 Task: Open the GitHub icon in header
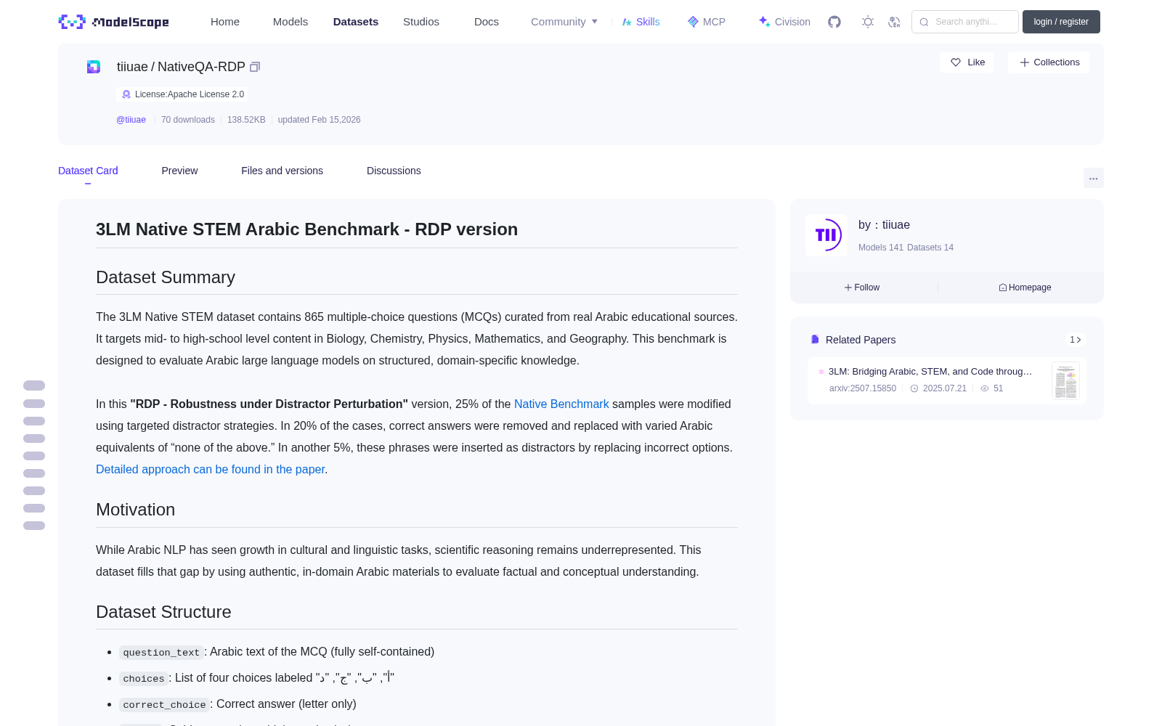pyautogui.click(x=834, y=22)
